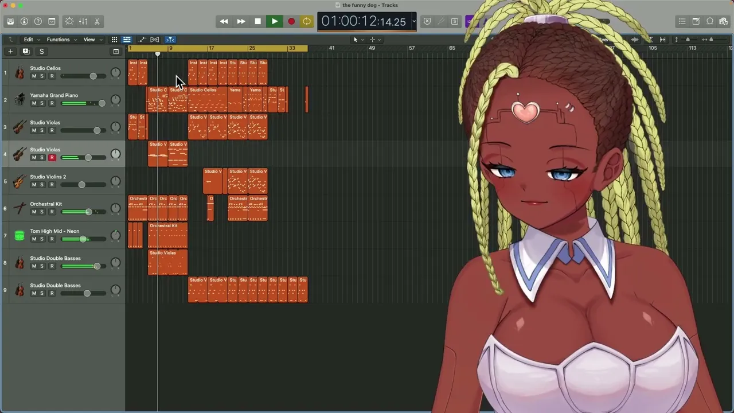Solo the Orchestral Kit track
The height and width of the screenshot is (413, 734).
[x=41, y=212]
